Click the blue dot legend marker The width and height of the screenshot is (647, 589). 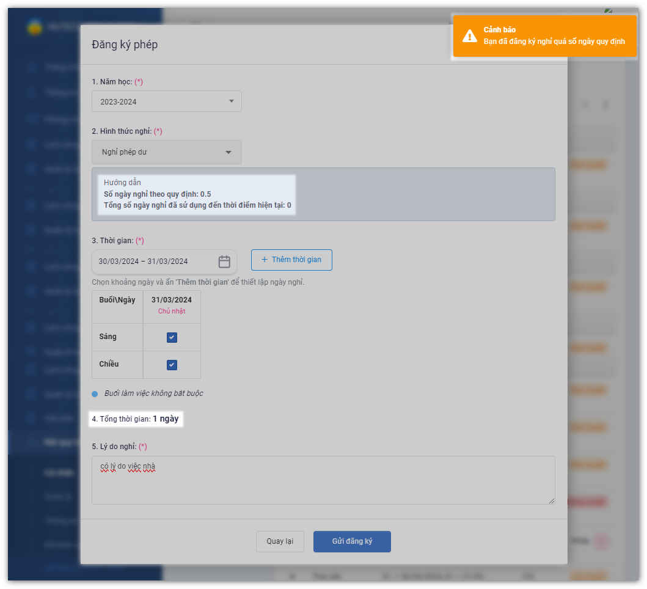click(x=95, y=394)
